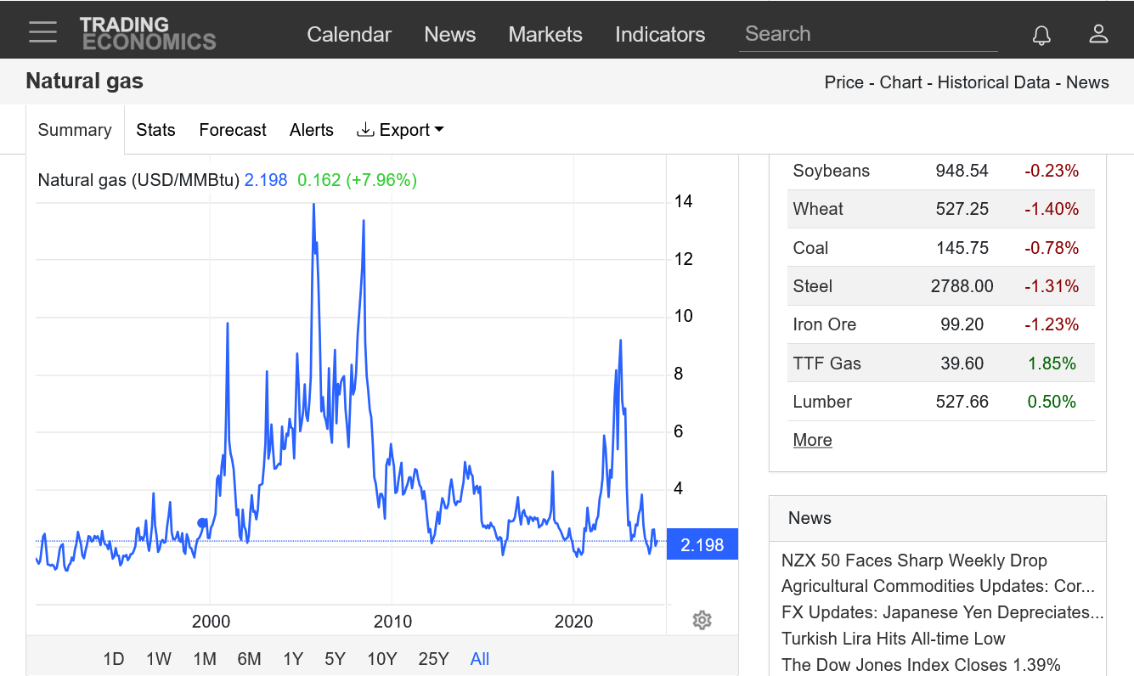The width and height of the screenshot is (1134, 676).
Task: Switch chart range to 1D
Action: click(114, 659)
